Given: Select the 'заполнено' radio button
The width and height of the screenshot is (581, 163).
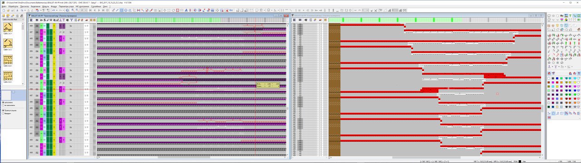Looking at the screenshot, I should coord(3,102).
